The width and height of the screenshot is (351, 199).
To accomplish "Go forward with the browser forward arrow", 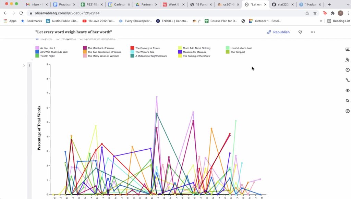I will coord(13,13).
